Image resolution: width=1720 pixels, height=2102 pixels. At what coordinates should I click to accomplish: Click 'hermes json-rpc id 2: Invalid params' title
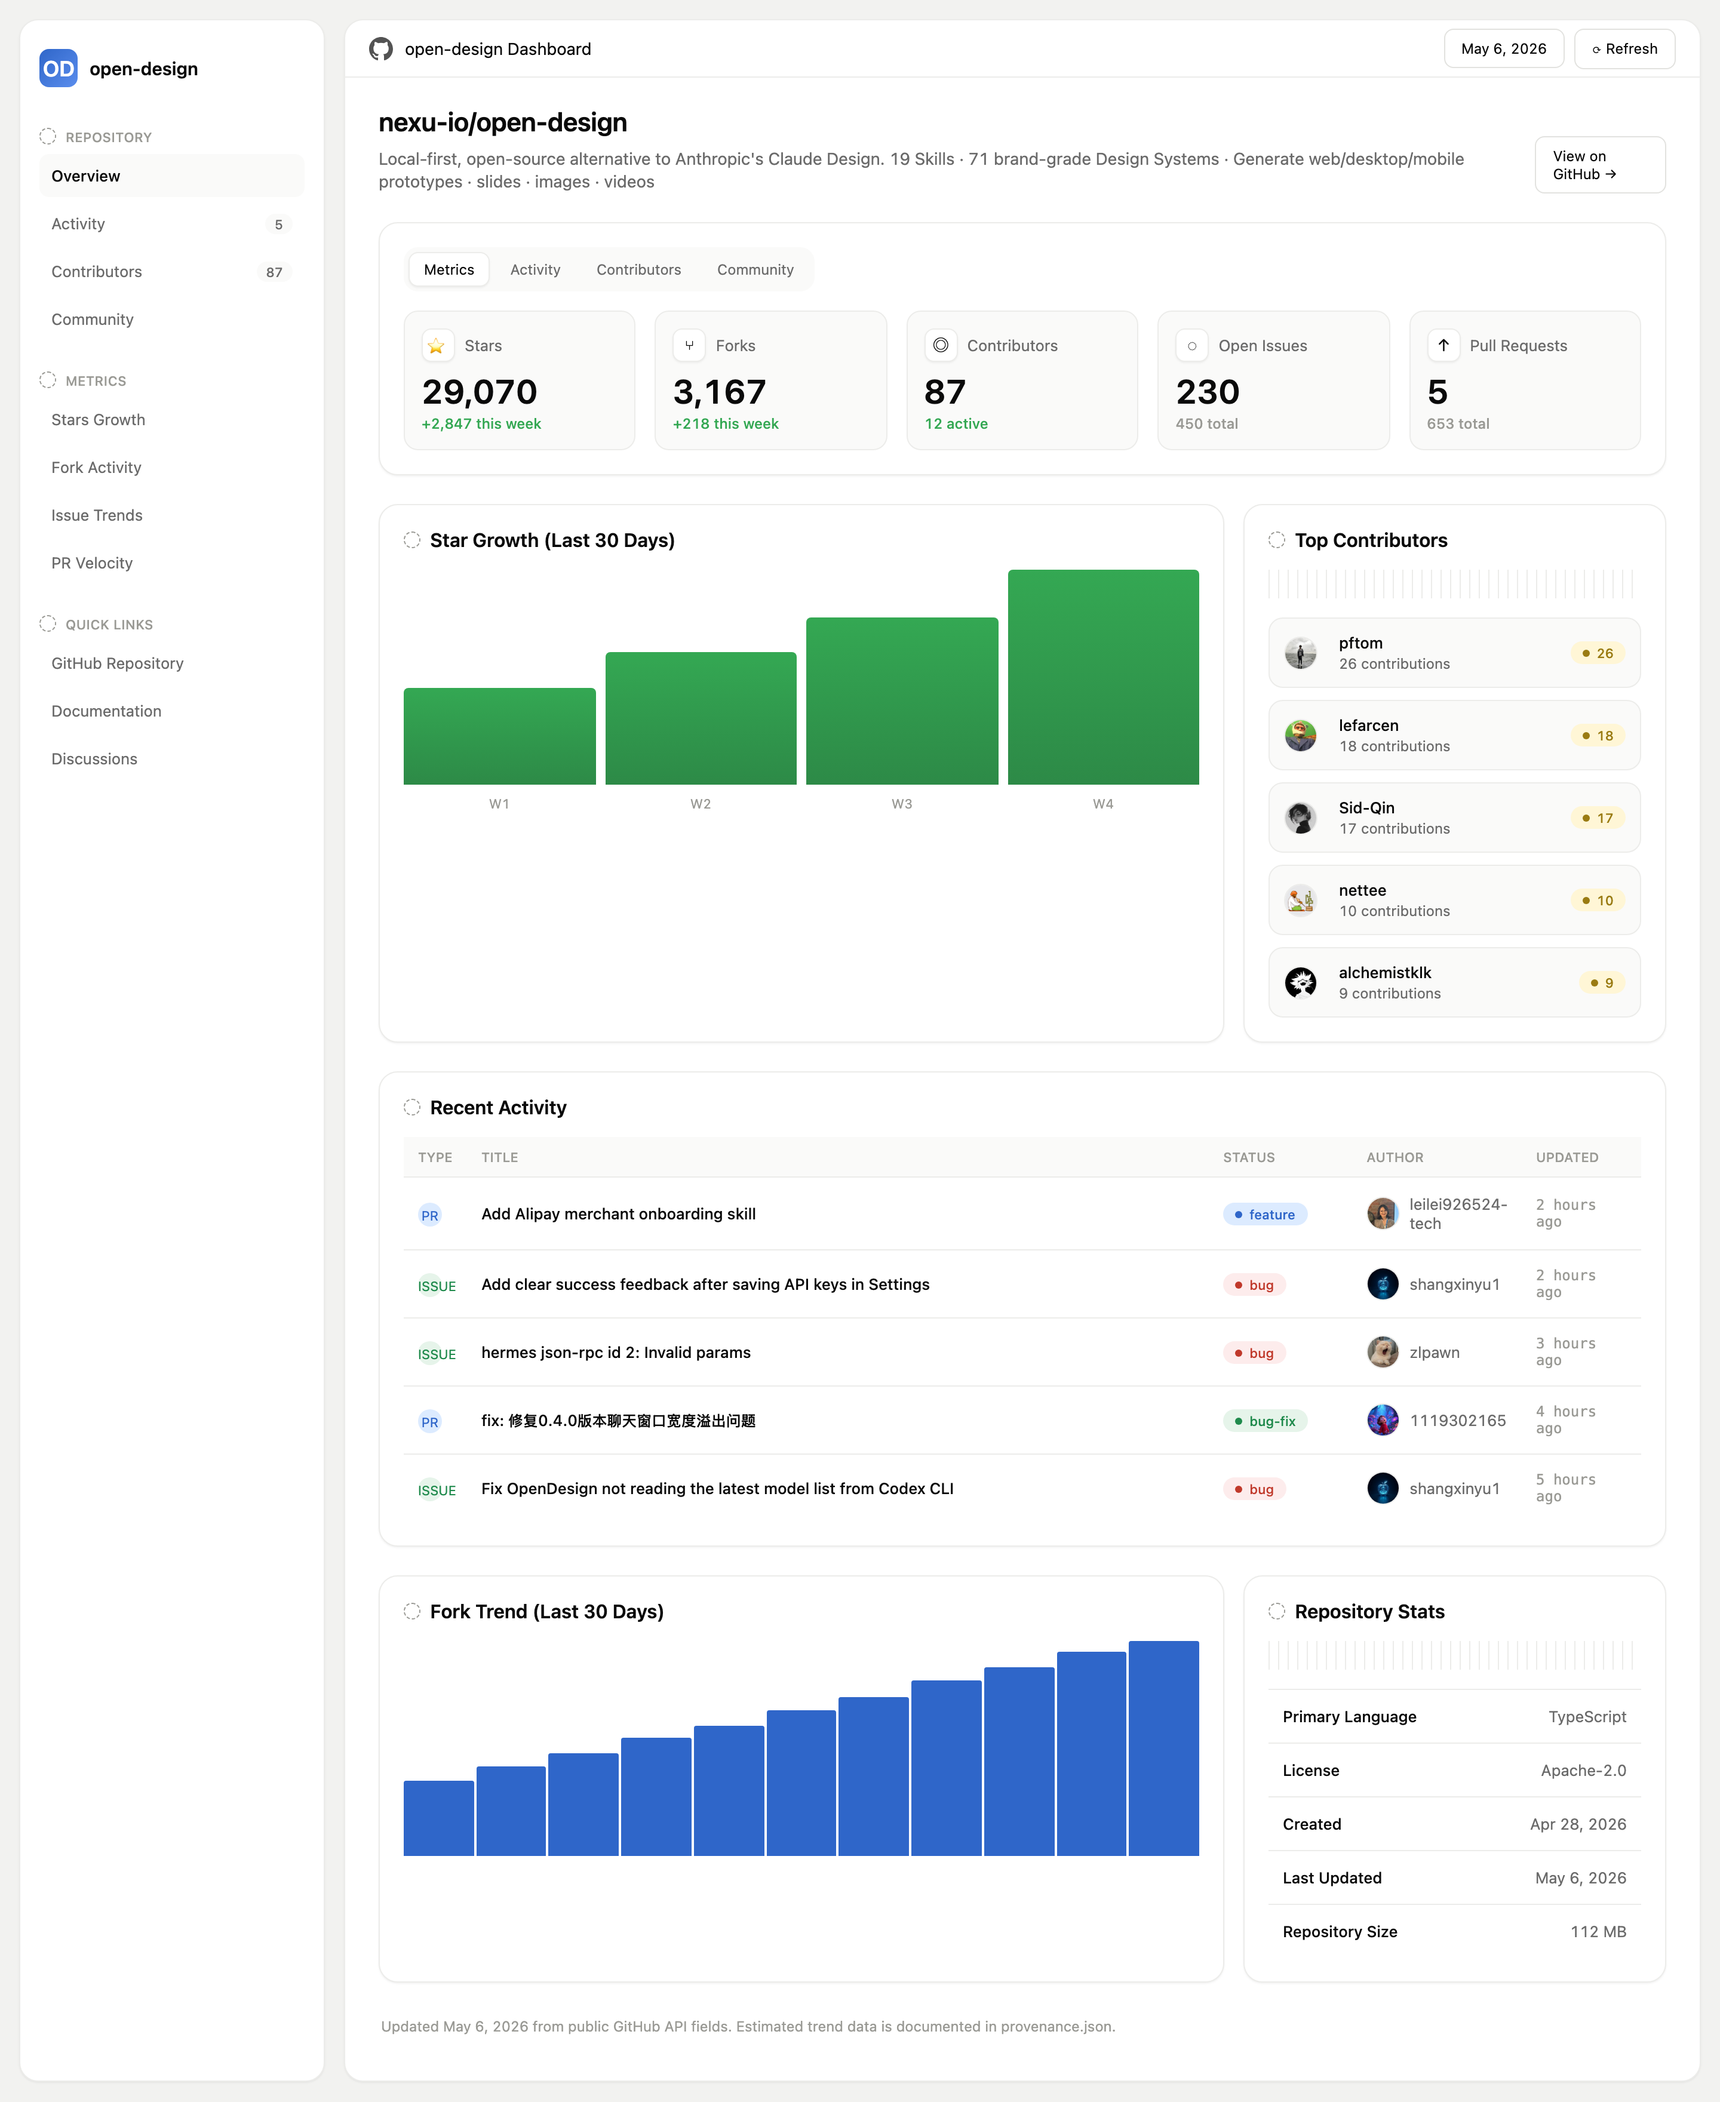pos(615,1352)
